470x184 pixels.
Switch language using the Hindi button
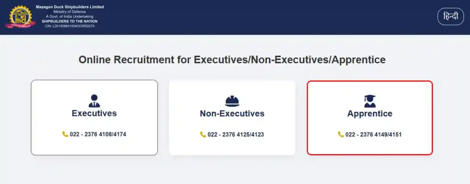coord(450,16)
